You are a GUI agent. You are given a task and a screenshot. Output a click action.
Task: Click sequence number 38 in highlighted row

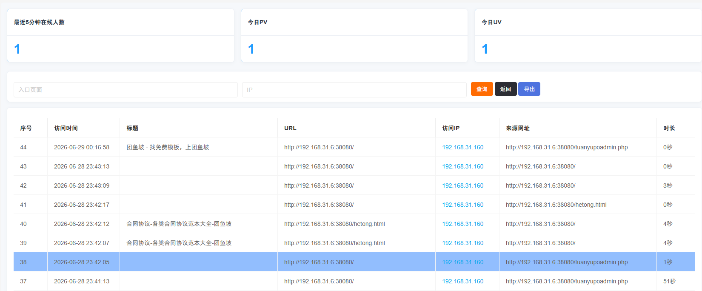coord(23,262)
